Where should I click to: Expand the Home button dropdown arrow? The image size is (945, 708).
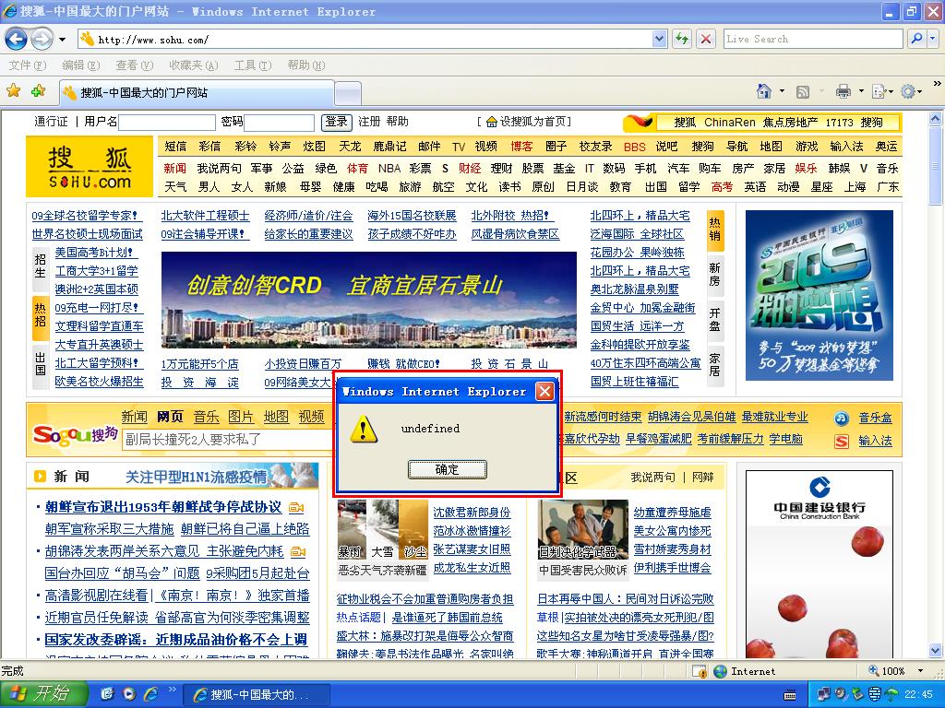point(782,91)
